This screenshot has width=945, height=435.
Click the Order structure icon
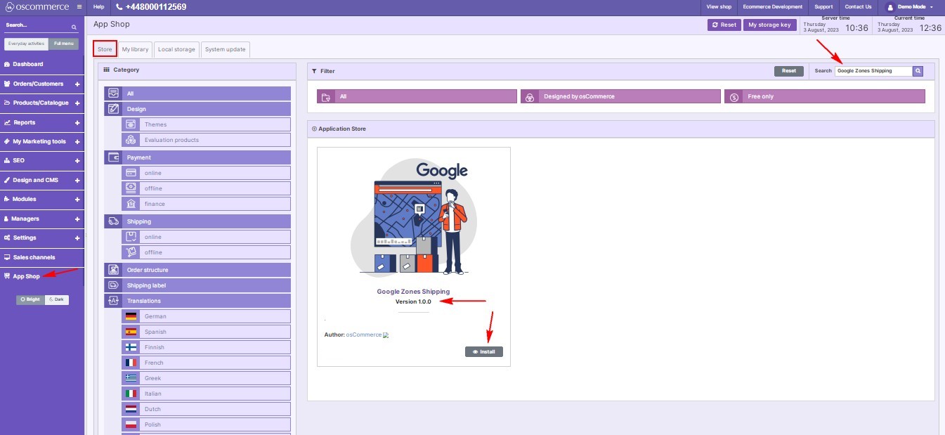click(113, 270)
